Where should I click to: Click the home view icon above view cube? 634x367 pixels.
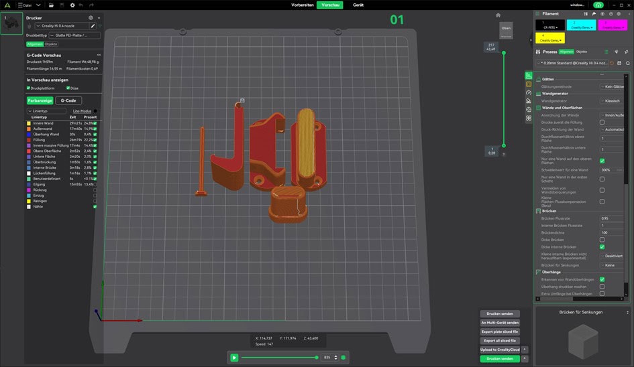[x=498, y=15]
